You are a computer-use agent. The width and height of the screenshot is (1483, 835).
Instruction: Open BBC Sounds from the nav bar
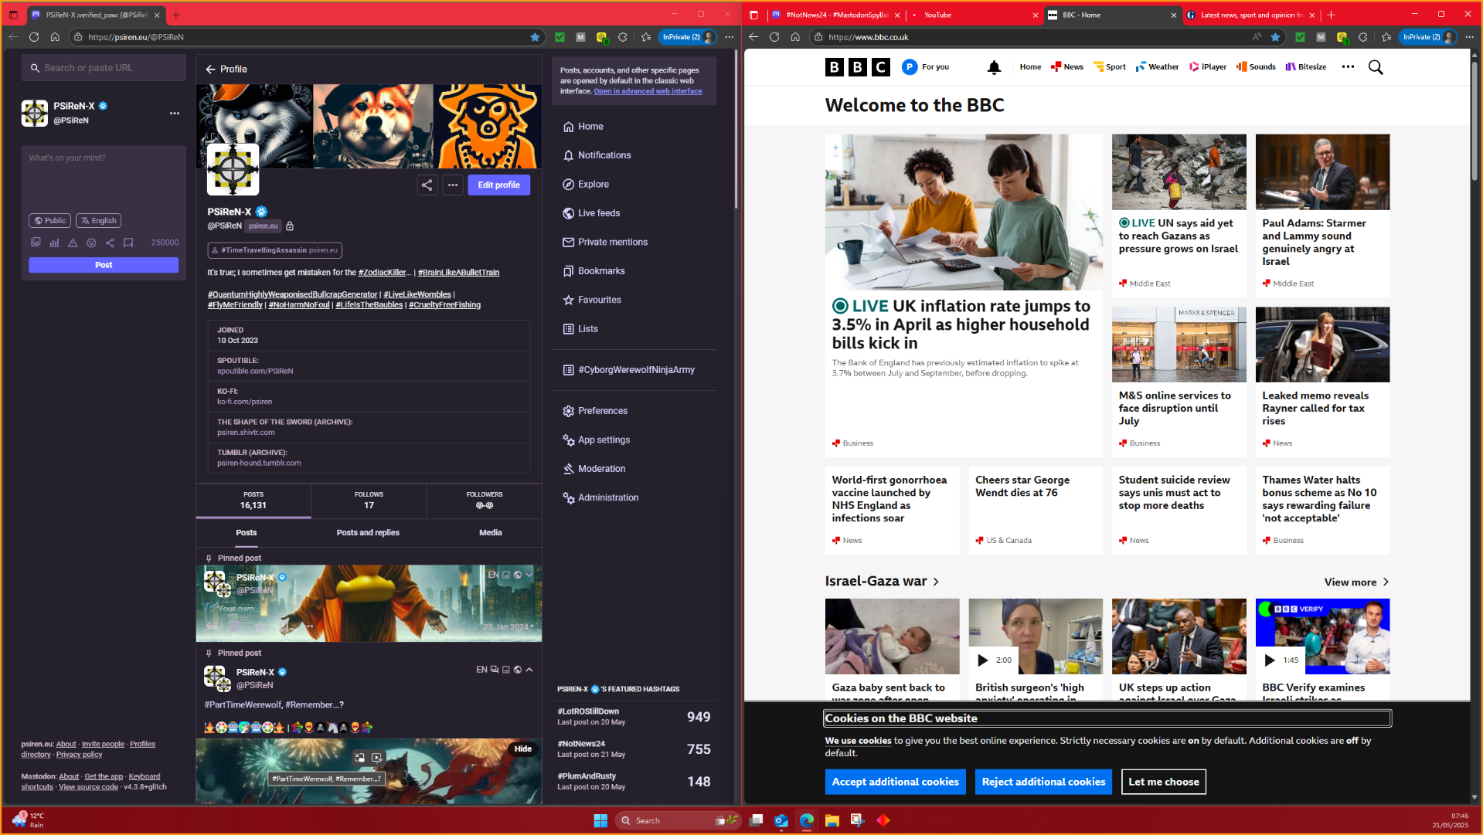coord(1256,67)
